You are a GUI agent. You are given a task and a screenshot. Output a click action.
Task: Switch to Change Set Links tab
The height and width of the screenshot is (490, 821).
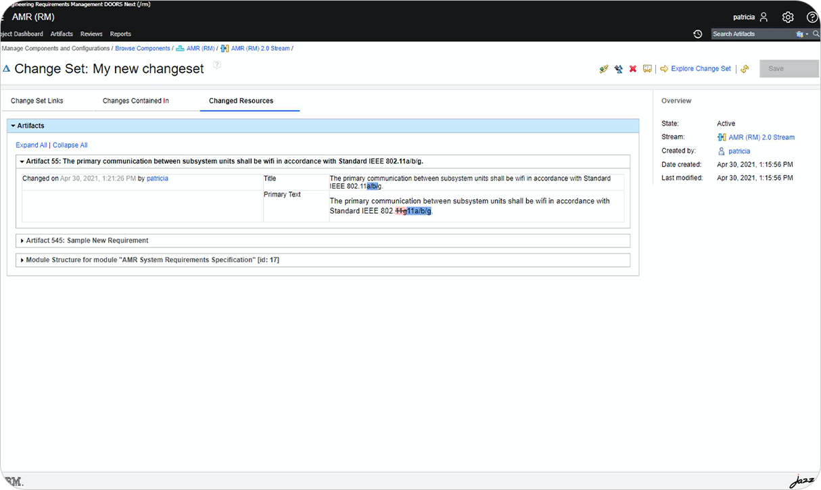[x=37, y=101]
